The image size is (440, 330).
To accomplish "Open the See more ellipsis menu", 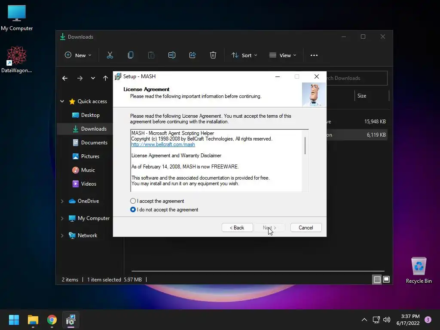I will coord(314,55).
